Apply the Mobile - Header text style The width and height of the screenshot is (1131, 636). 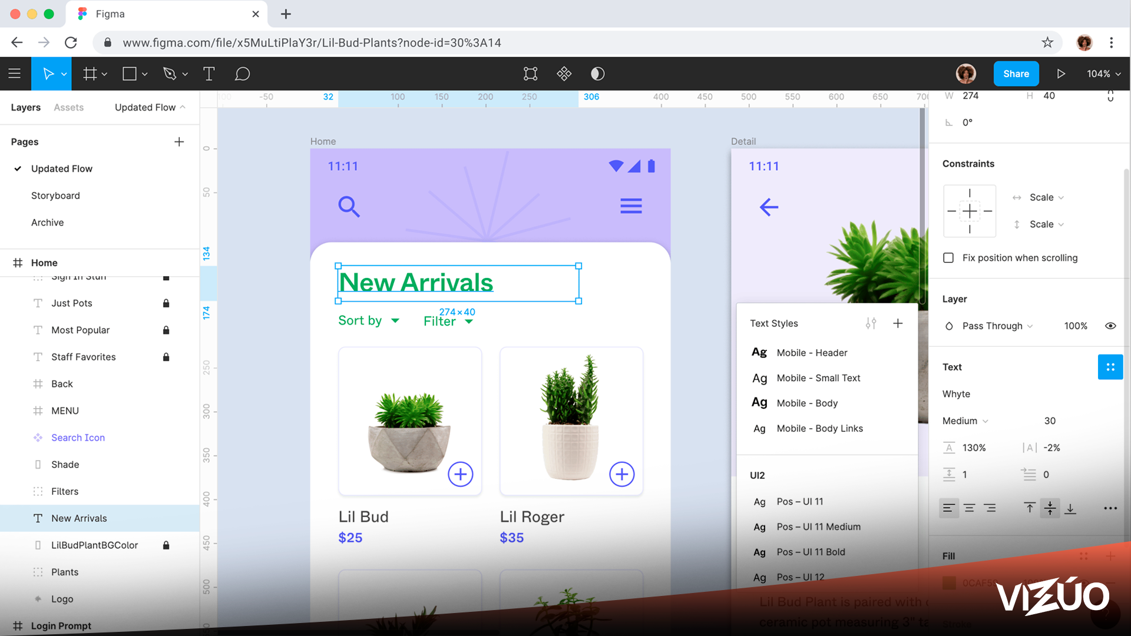(812, 353)
